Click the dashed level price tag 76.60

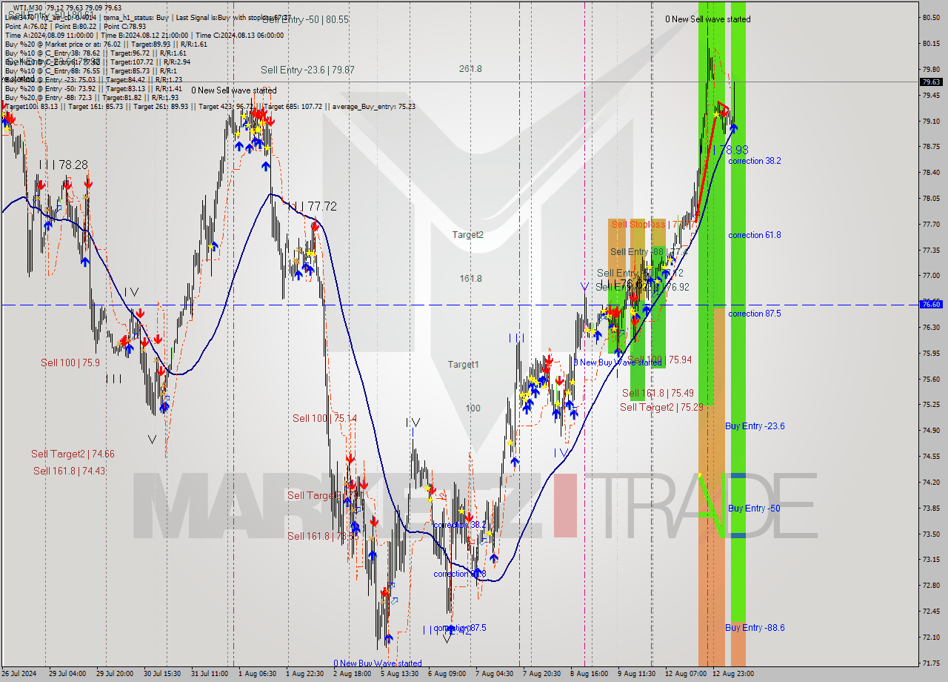(x=931, y=304)
